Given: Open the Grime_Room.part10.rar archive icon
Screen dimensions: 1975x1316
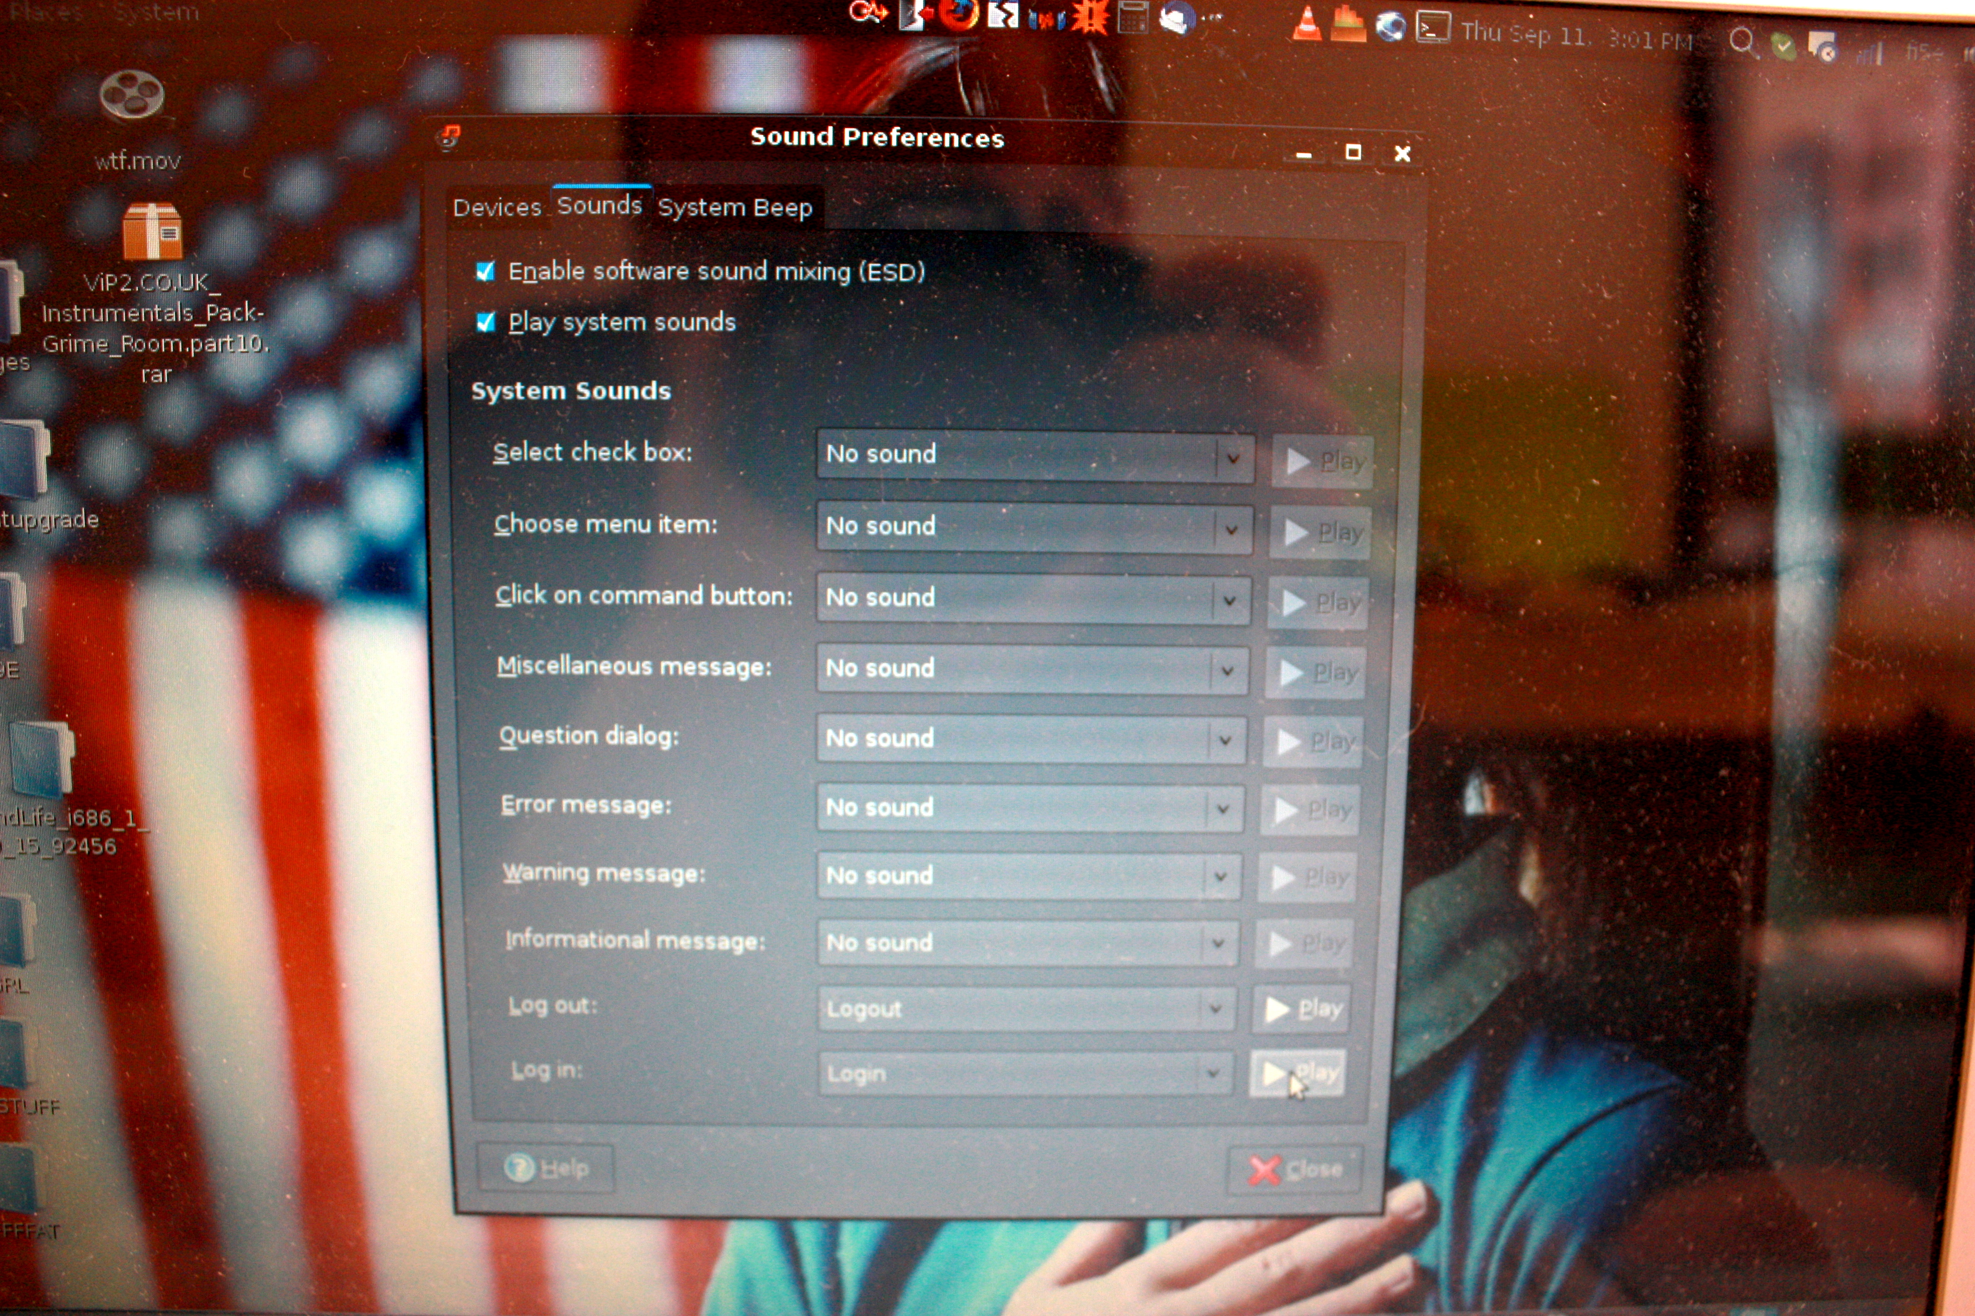Looking at the screenshot, I should click(x=152, y=232).
